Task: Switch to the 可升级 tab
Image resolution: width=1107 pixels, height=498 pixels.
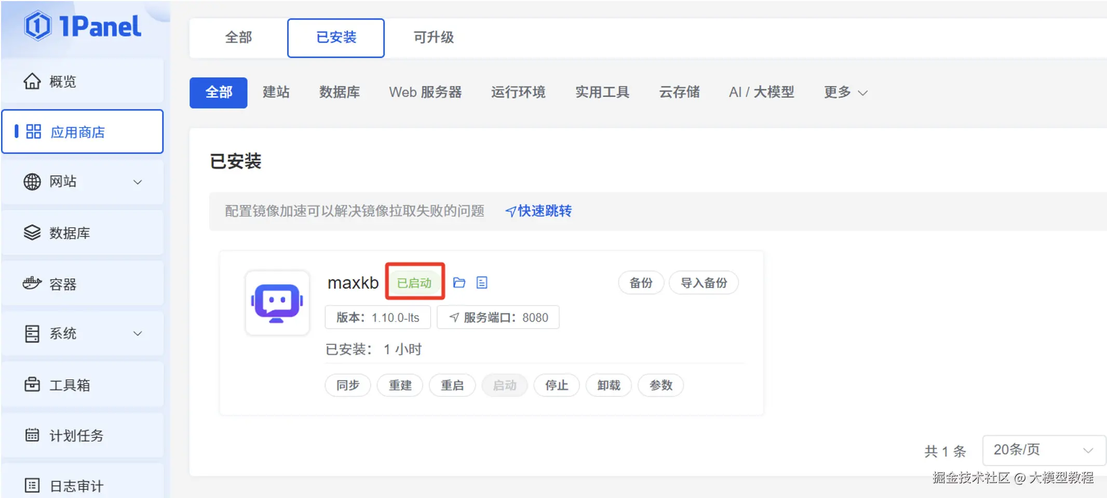Action: pos(434,37)
